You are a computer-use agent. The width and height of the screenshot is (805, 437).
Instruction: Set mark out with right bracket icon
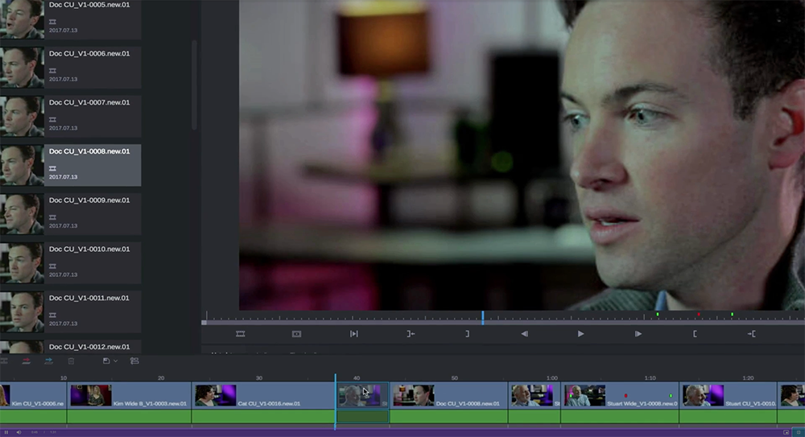tap(467, 334)
